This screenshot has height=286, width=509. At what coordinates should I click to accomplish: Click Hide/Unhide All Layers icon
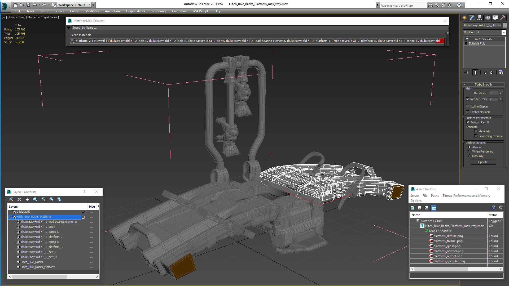(x=51, y=199)
